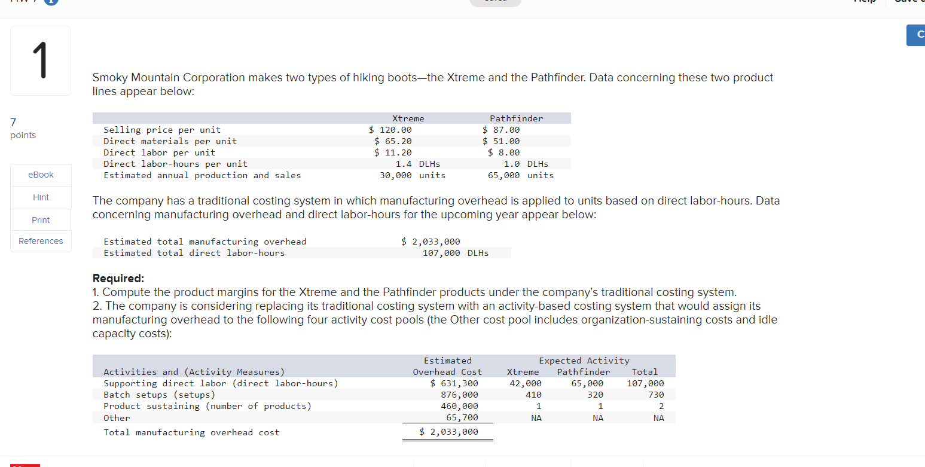The height and width of the screenshot is (467, 925).
Task: Click NA in the Other row's Total column
Action: coord(658,418)
